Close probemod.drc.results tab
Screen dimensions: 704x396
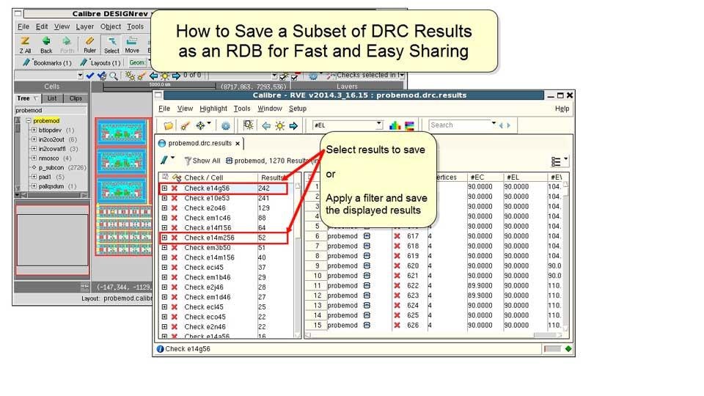238,144
